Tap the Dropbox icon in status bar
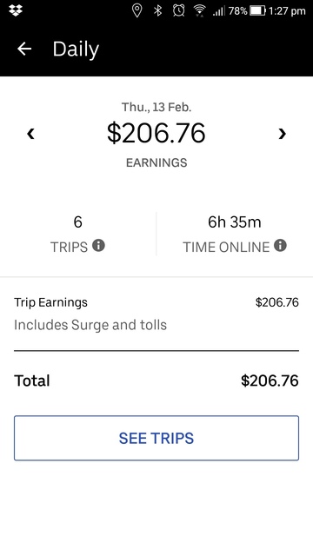Viewport: 313px width, 556px height. click(16, 10)
